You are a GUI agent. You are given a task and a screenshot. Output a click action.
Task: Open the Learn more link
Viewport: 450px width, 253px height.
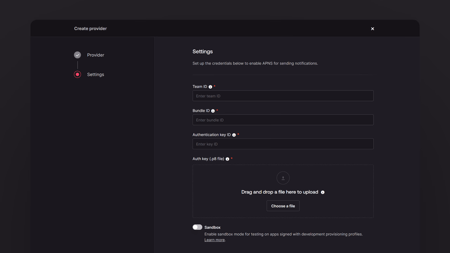click(214, 240)
